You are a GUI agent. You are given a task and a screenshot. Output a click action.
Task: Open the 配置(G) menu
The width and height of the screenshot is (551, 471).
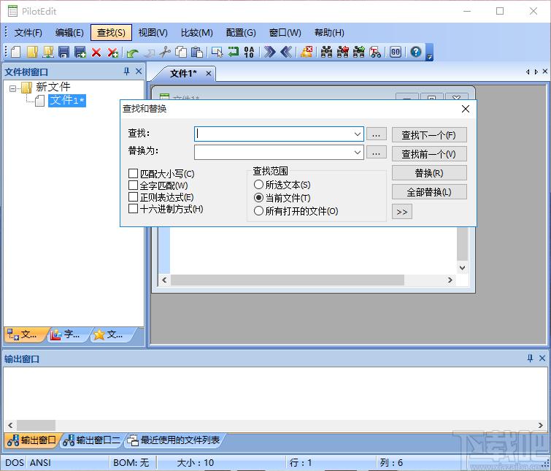[x=241, y=33]
